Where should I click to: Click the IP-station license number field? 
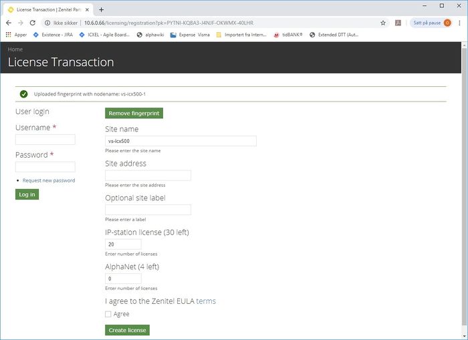123,244
